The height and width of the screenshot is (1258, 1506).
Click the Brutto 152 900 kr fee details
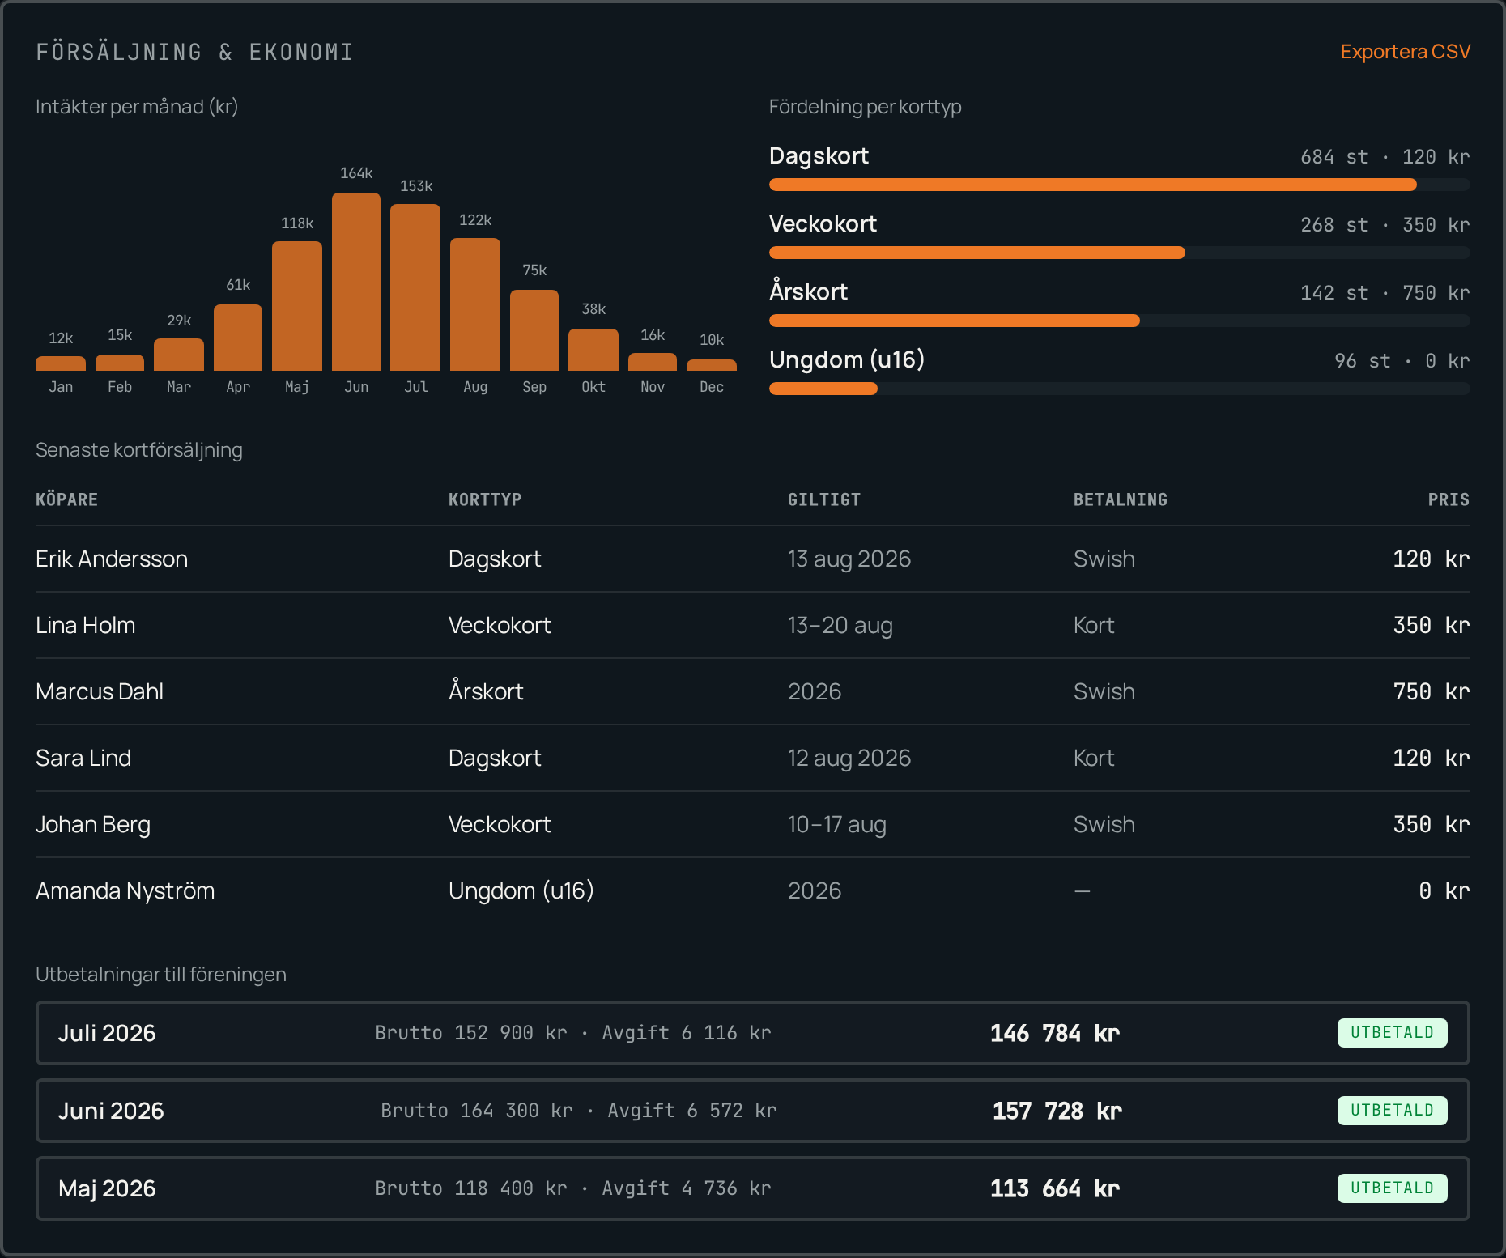[573, 1033]
